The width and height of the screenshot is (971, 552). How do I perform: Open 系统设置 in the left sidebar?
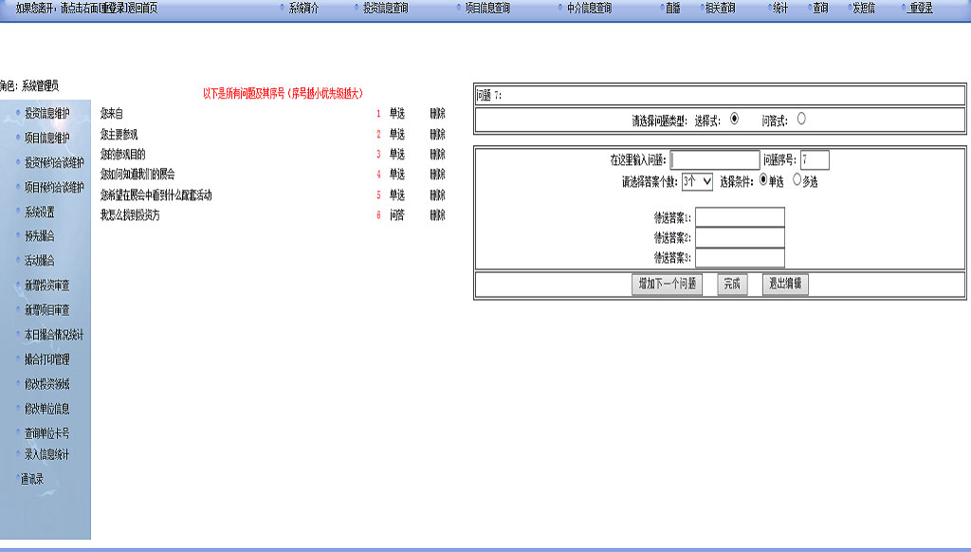40,212
